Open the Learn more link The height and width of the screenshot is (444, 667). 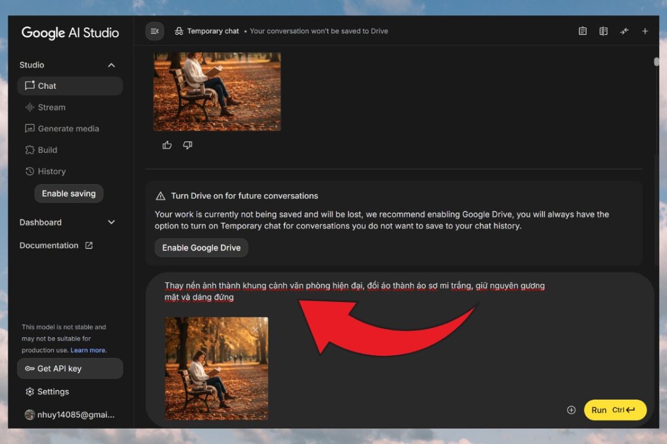pyautogui.click(x=88, y=350)
